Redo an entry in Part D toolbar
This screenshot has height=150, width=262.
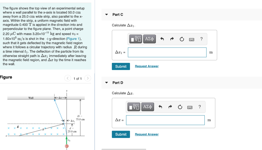click(170, 107)
